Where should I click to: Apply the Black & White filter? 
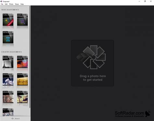point(8,62)
